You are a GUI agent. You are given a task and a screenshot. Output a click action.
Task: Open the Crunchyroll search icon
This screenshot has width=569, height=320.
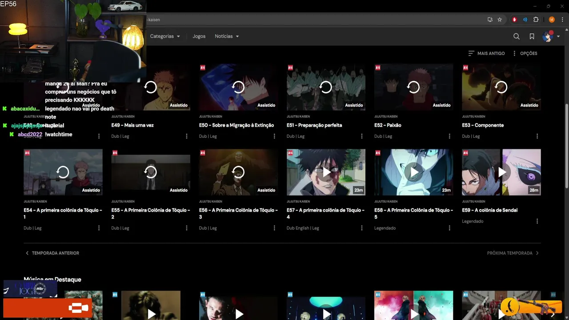coord(516,36)
